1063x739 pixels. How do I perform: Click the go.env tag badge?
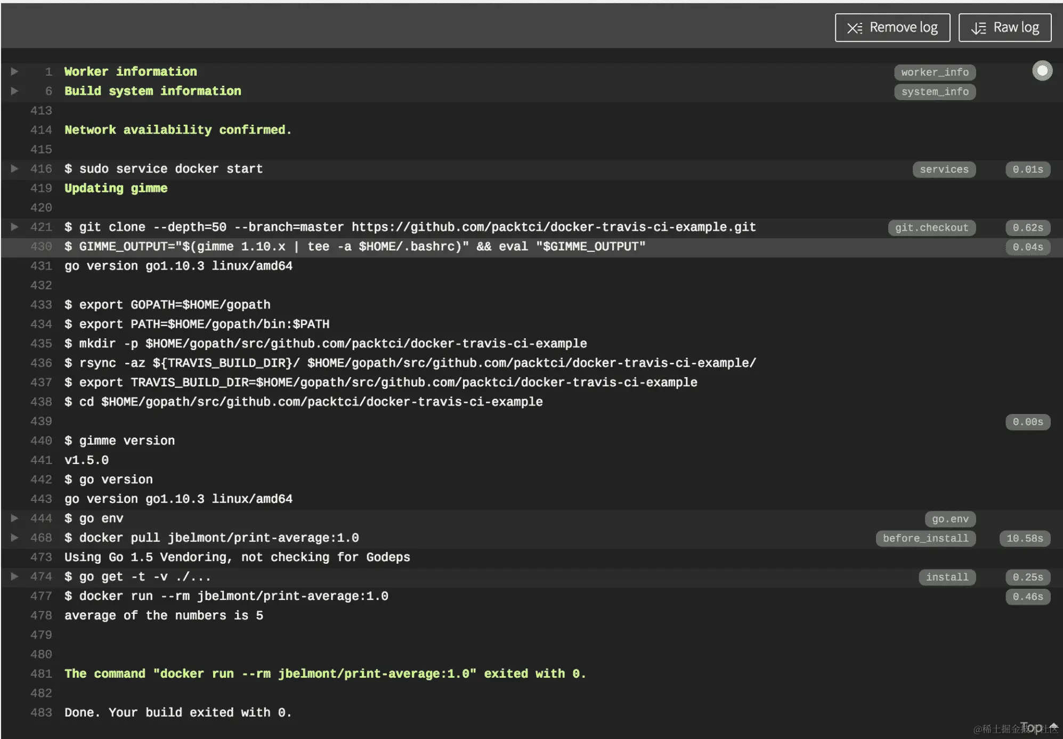click(950, 519)
